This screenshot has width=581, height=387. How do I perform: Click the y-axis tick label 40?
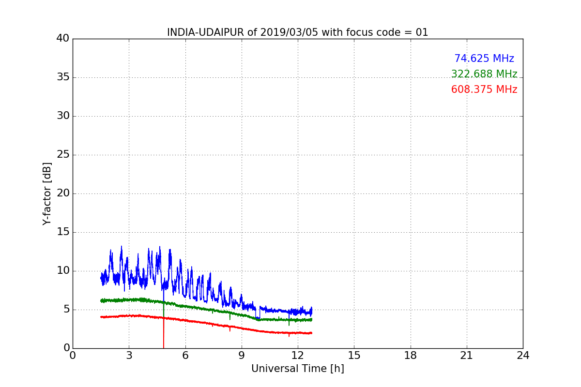(x=63, y=39)
